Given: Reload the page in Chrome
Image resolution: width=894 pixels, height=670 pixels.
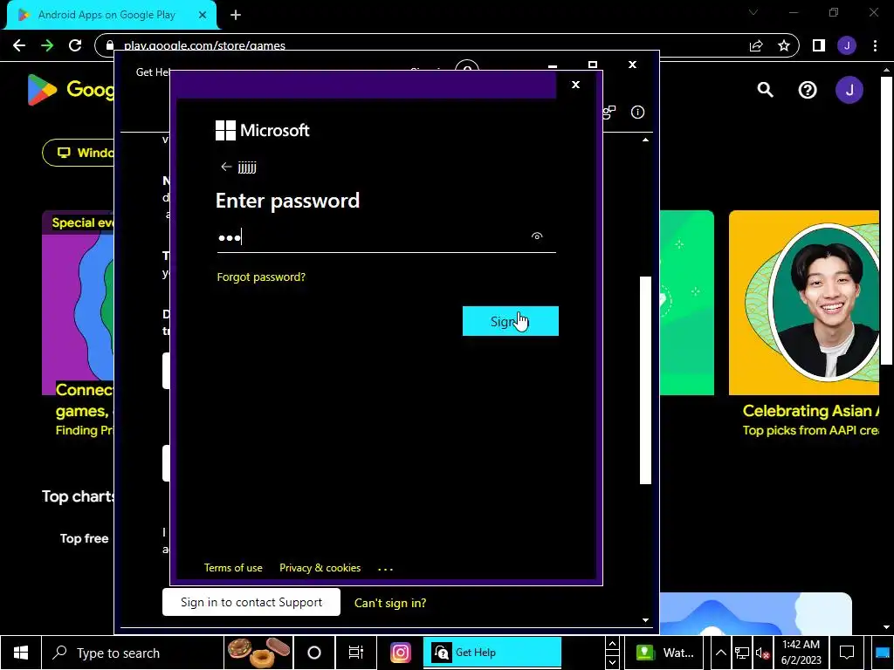Looking at the screenshot, I should tap(75, 45).
